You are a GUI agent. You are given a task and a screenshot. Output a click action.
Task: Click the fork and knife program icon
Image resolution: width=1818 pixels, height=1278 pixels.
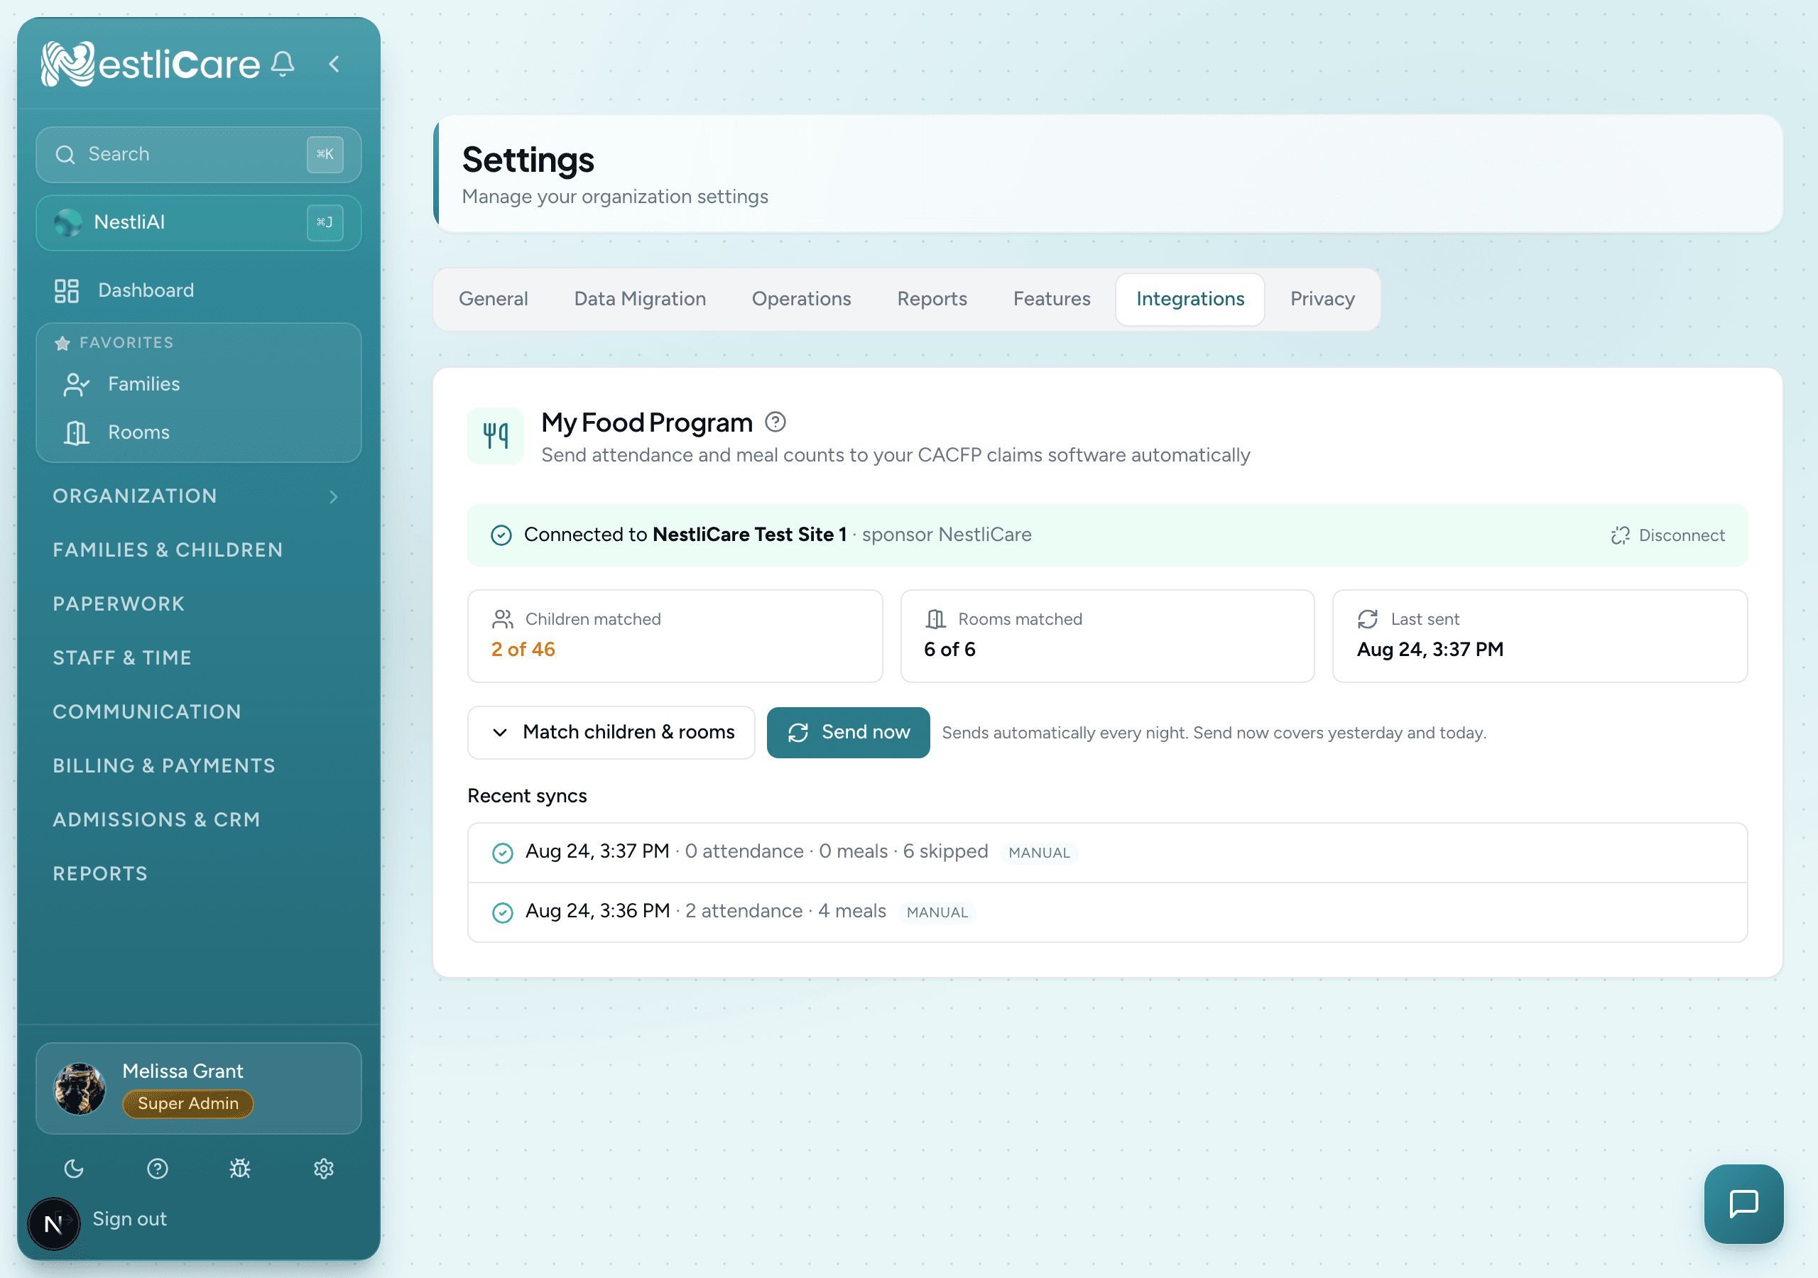[x=496, y=435]
